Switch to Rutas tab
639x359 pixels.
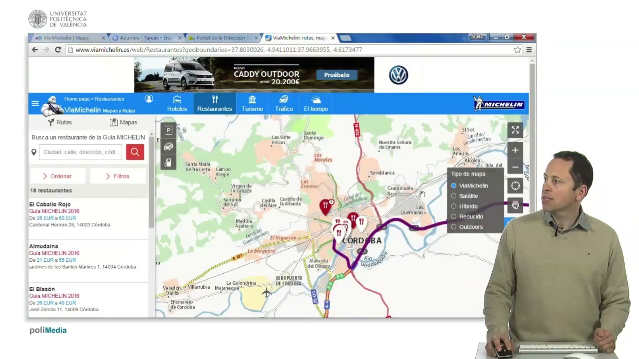point(60,122)
